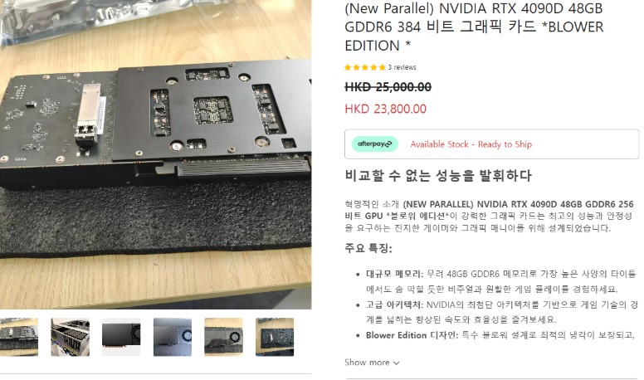
Task: Click the five-star rating icons
Action: click(x=364, y=67)
